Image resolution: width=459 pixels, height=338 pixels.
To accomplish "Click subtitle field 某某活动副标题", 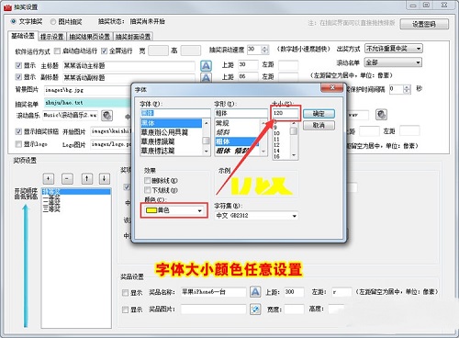I will pyautogui.click(x=129, y=77).
